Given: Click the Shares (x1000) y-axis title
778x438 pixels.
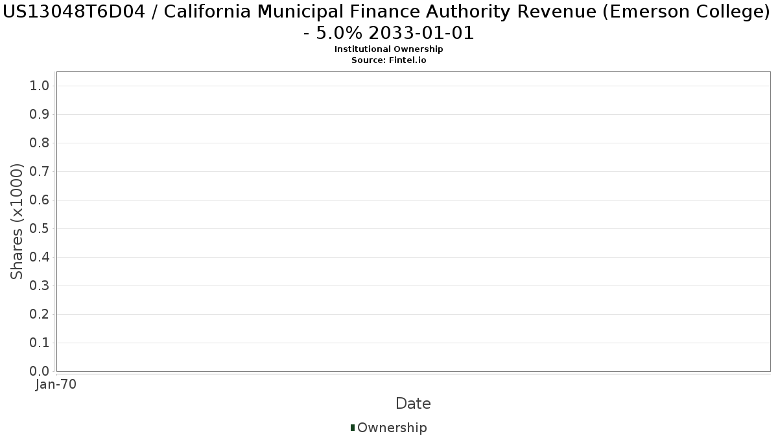Looking at the screenshot, I should tap(18, 222).
